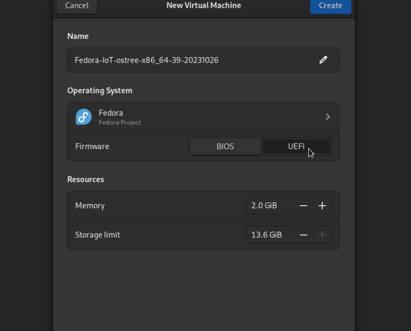Screen dimensions: 411x331
Task: Click the 13.6 GiB storage value field
Action: [270, 235]
